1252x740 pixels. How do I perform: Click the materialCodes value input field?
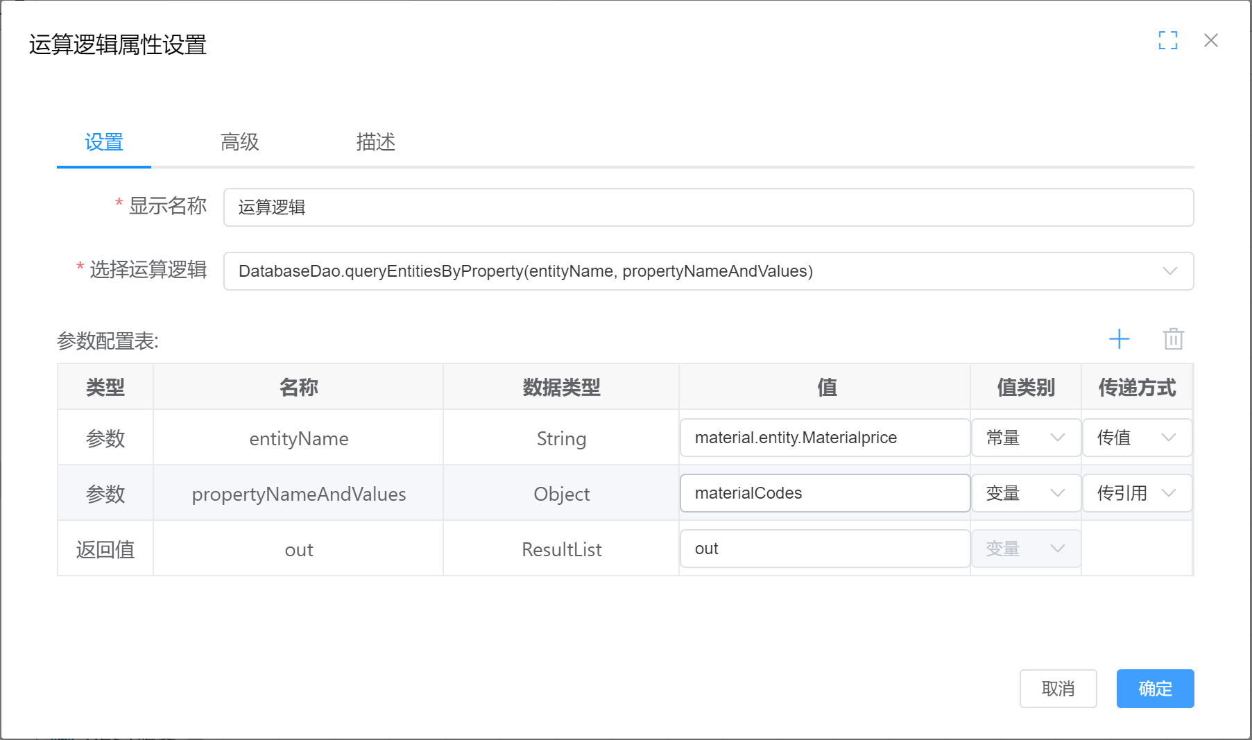pyautogui.click(x=824, y=493)
